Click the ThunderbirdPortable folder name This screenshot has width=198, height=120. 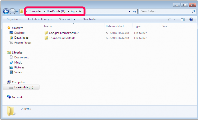click(62, 38)
